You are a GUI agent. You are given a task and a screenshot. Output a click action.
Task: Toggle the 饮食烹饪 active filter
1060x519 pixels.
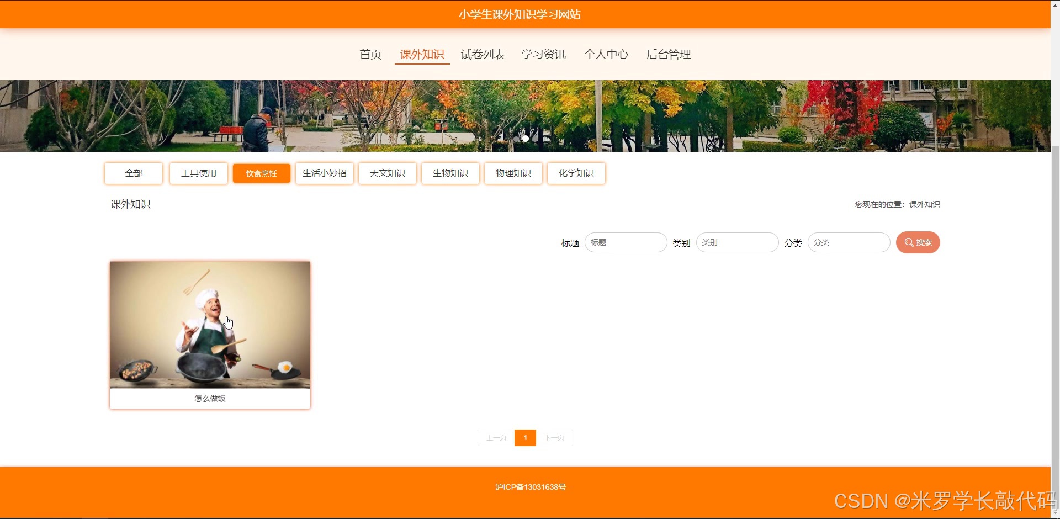tap(261, 173)
